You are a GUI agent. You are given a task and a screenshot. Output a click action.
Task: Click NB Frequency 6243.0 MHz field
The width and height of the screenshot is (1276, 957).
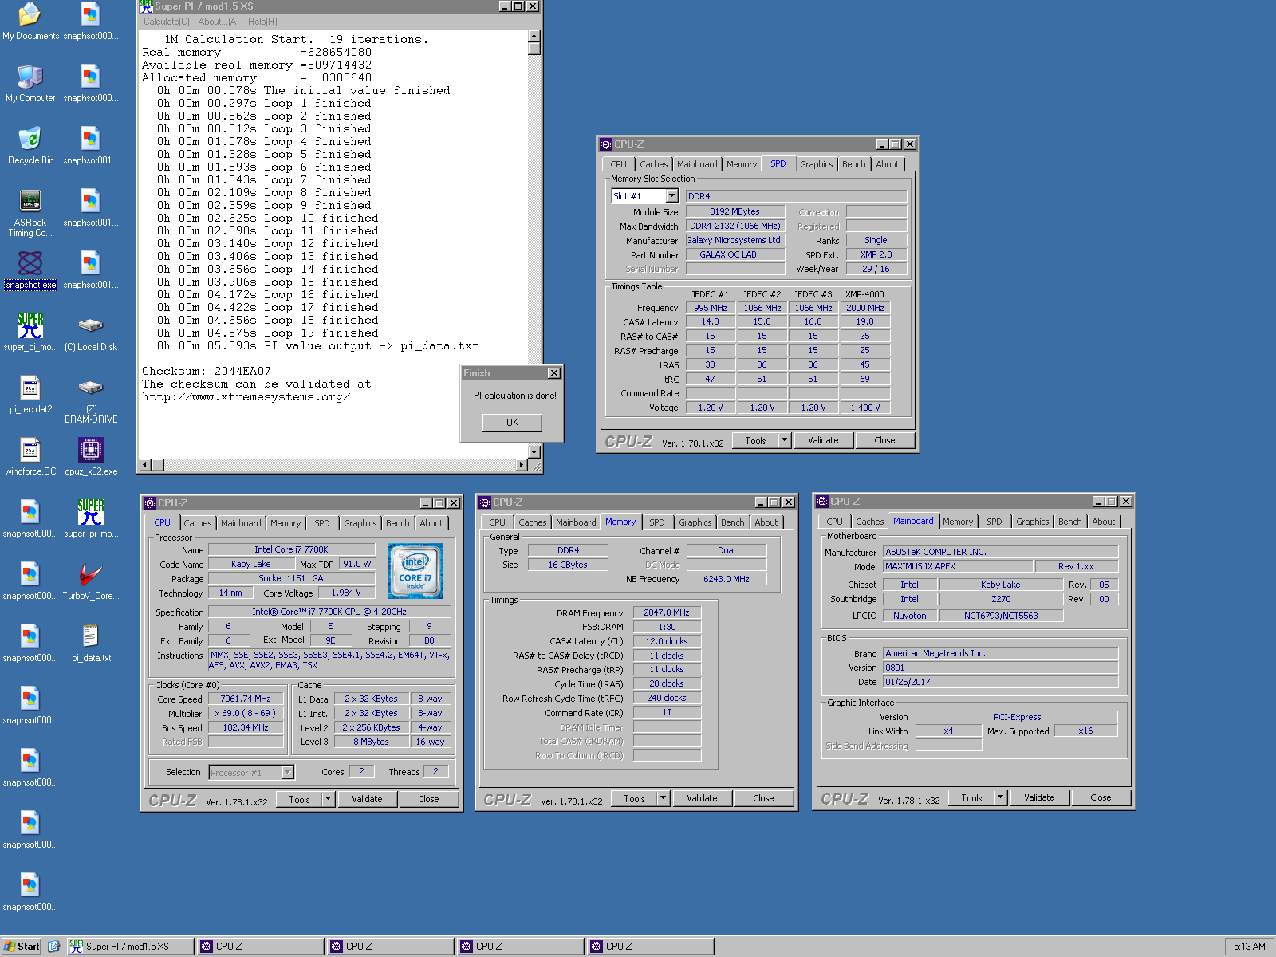point(727,579)
